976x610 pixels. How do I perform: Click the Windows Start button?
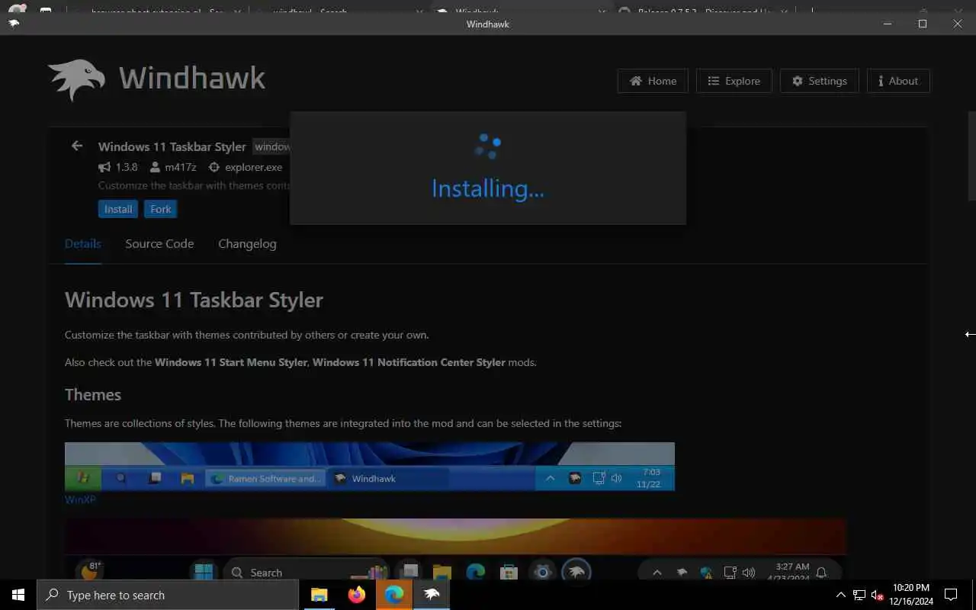(x=18, y=595)
